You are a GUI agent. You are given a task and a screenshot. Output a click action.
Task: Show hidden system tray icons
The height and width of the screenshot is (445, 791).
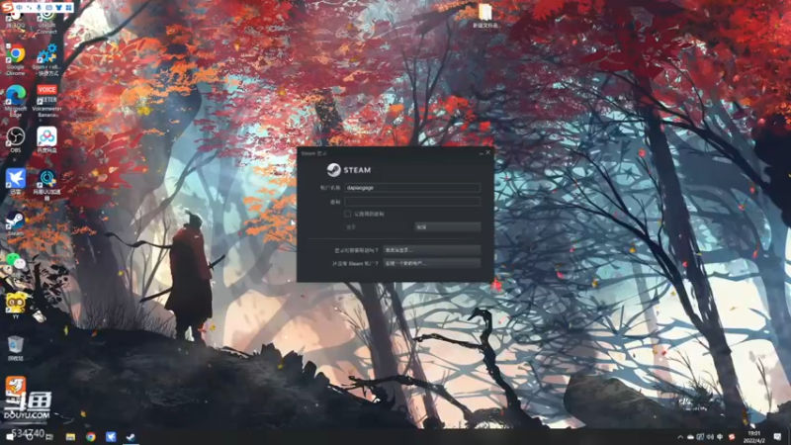coord(680,437)
